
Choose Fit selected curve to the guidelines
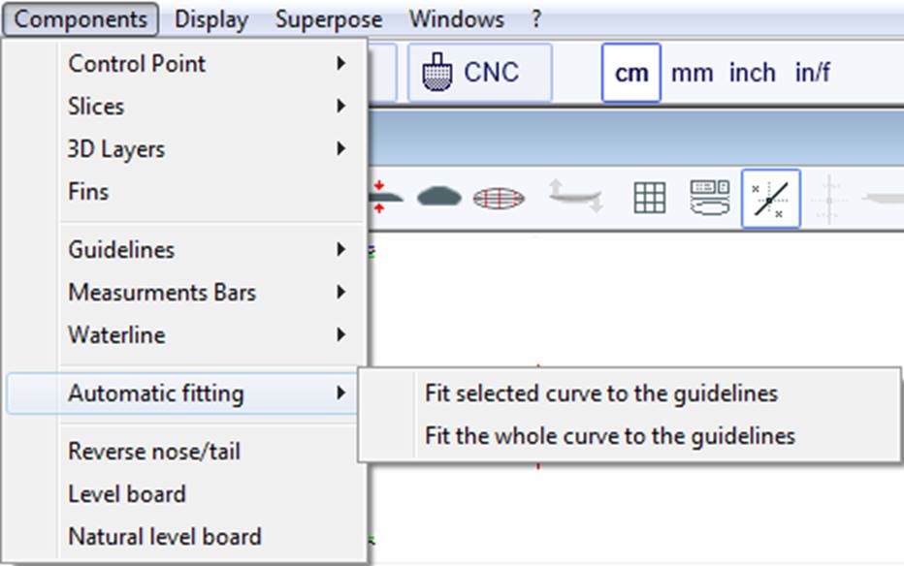pos(600,393)
